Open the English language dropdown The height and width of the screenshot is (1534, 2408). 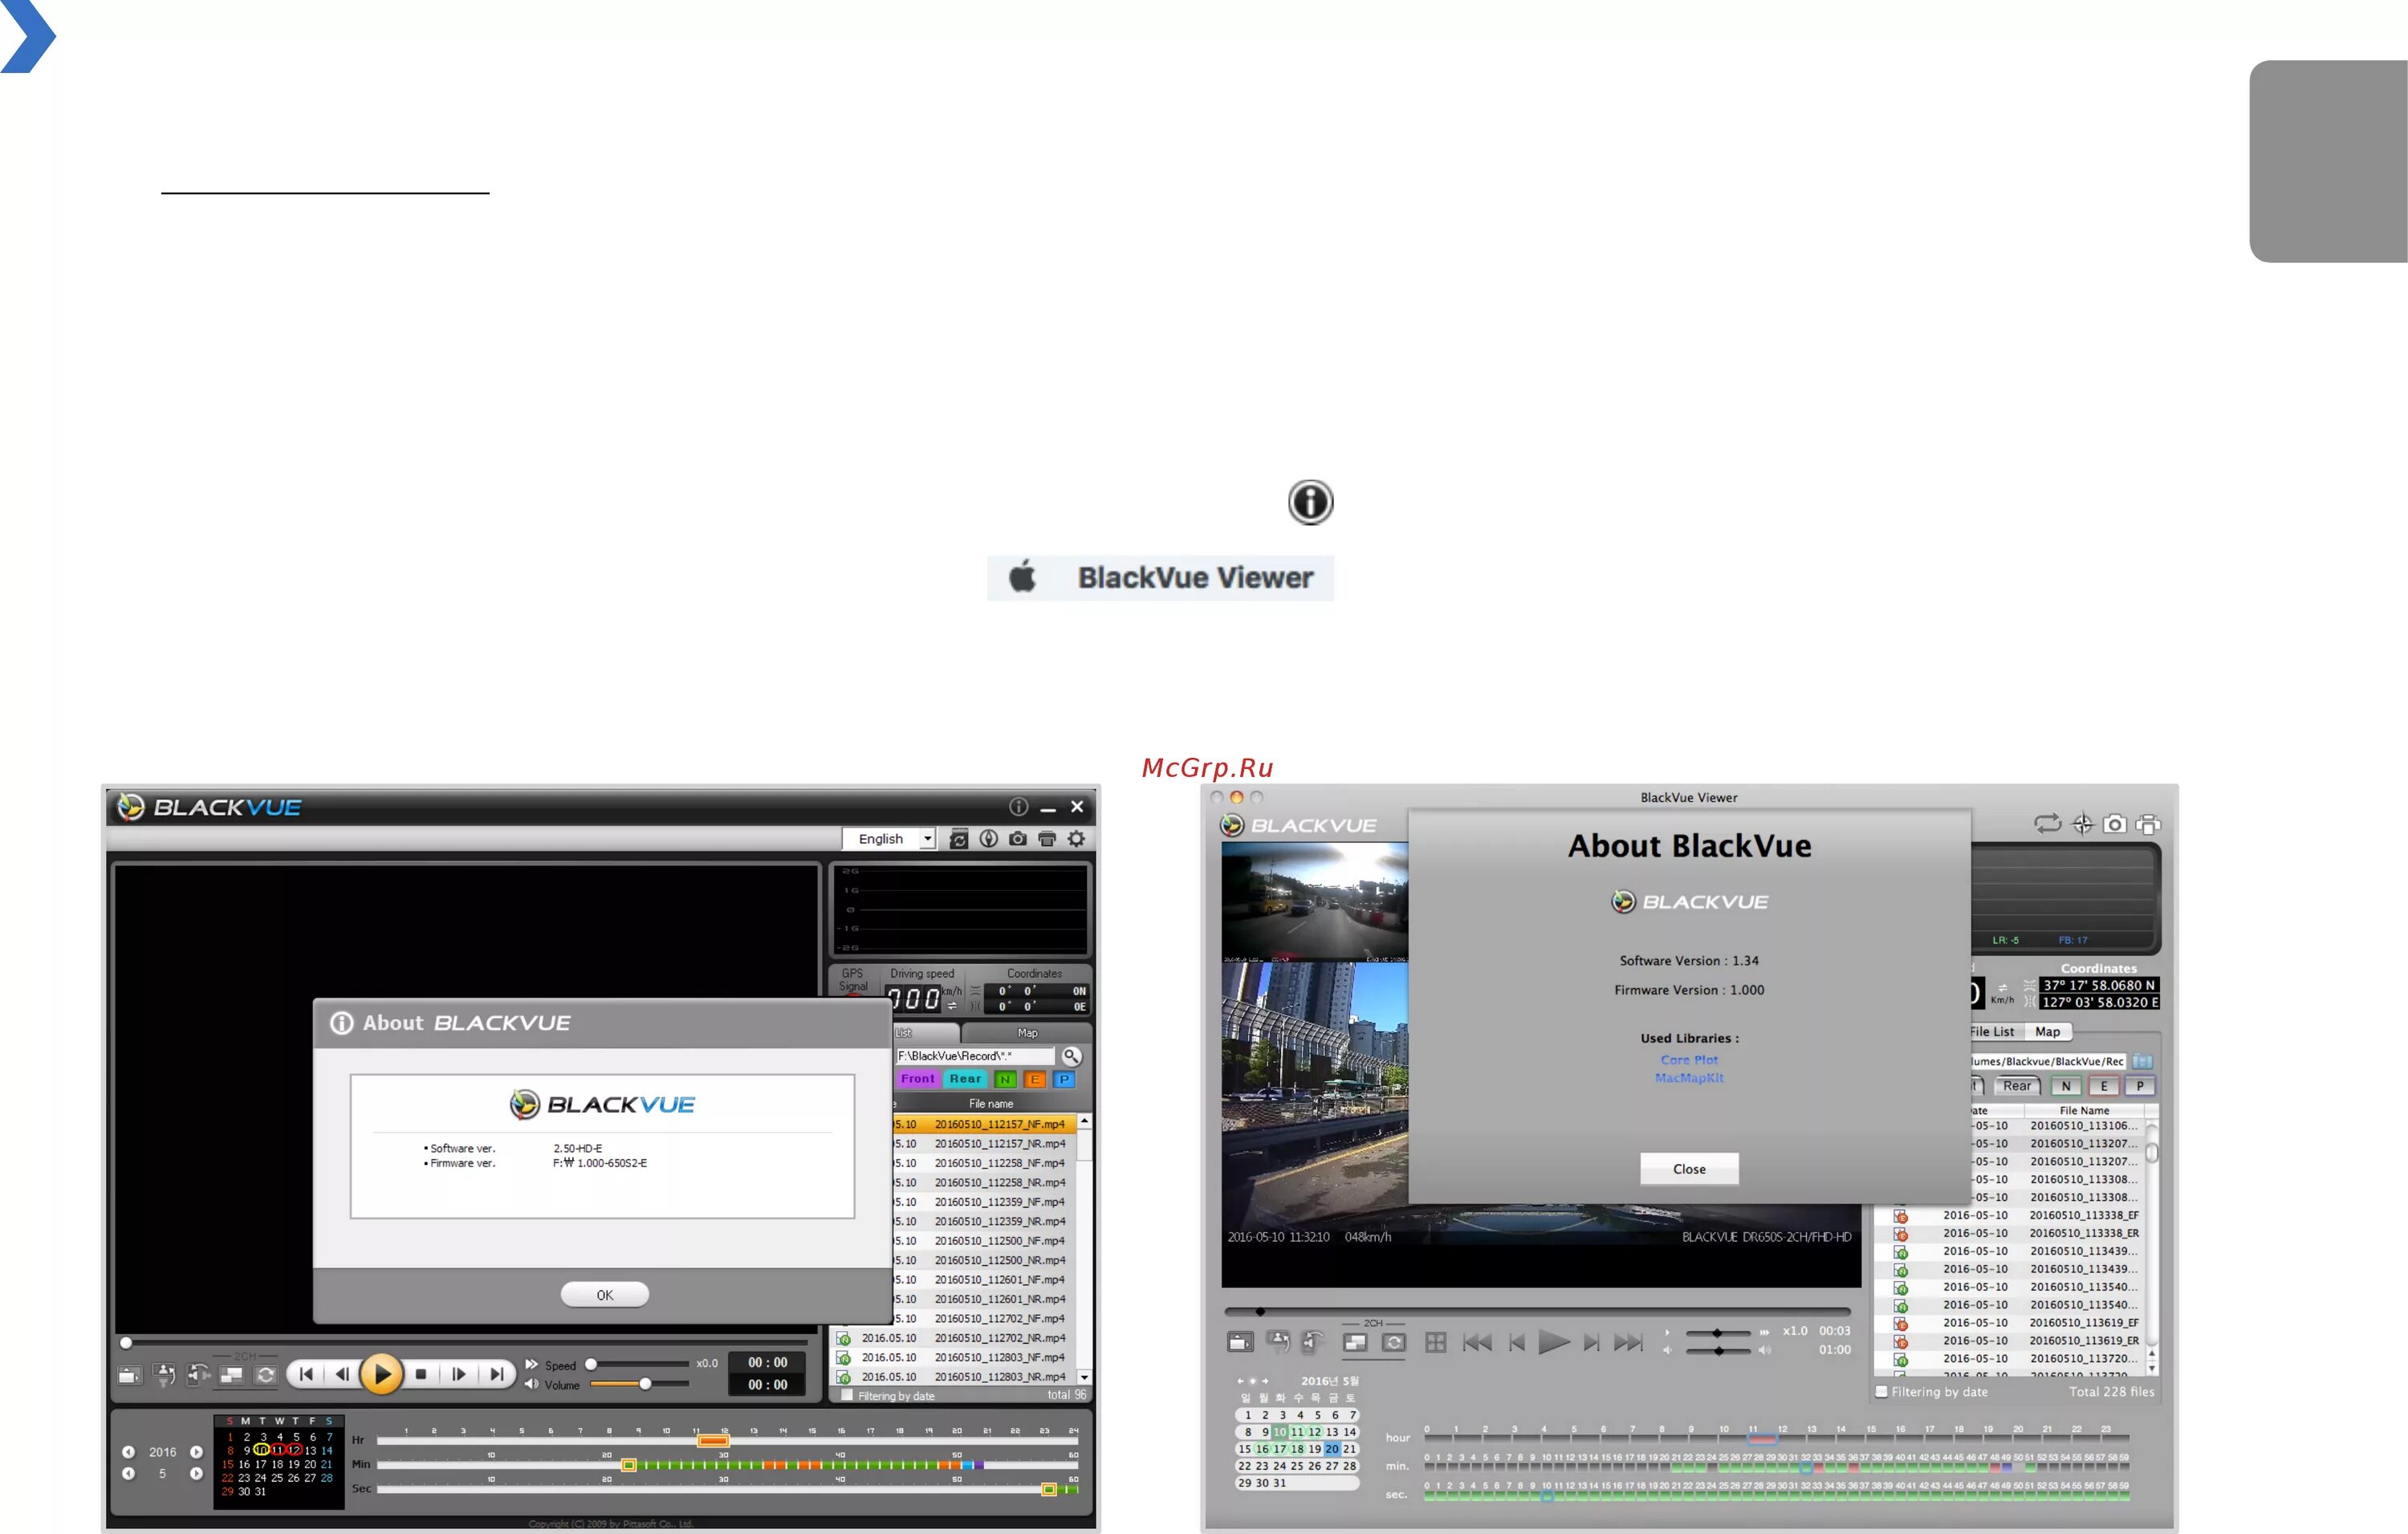pos(928,839)
